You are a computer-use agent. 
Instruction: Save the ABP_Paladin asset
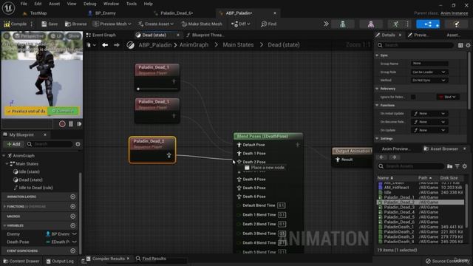tap(50, 24)
